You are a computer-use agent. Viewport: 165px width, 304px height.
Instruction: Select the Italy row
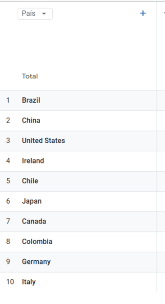tap(78, 282)
